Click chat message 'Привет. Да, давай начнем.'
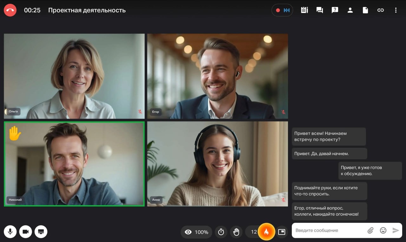The height and width of the screenshot is (242, 406). (x=330, y=154)
